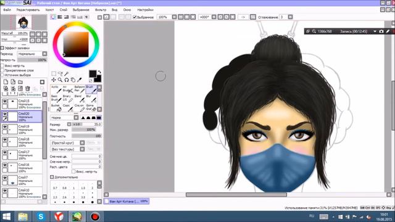Screen dimensions: 395x222
Task: Create a new layer
Action: 6,82
